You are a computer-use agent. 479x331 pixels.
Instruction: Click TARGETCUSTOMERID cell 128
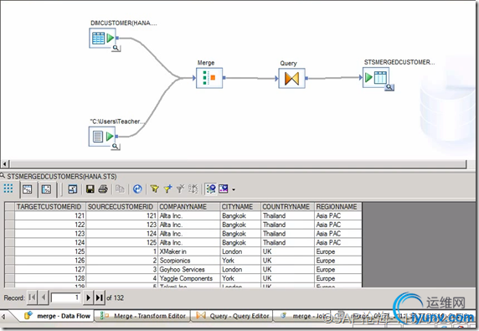(x=50, y=278)
